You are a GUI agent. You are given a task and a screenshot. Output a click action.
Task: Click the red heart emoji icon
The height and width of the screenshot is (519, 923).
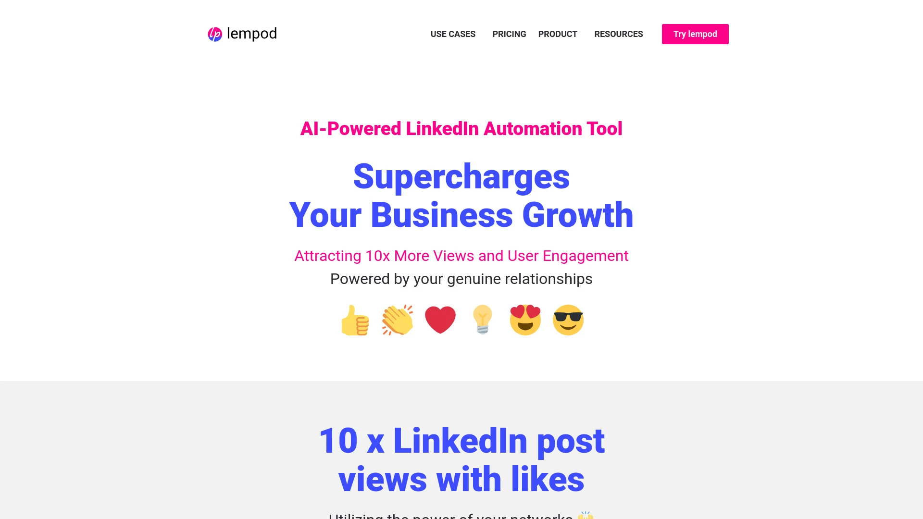pos(440,319)
